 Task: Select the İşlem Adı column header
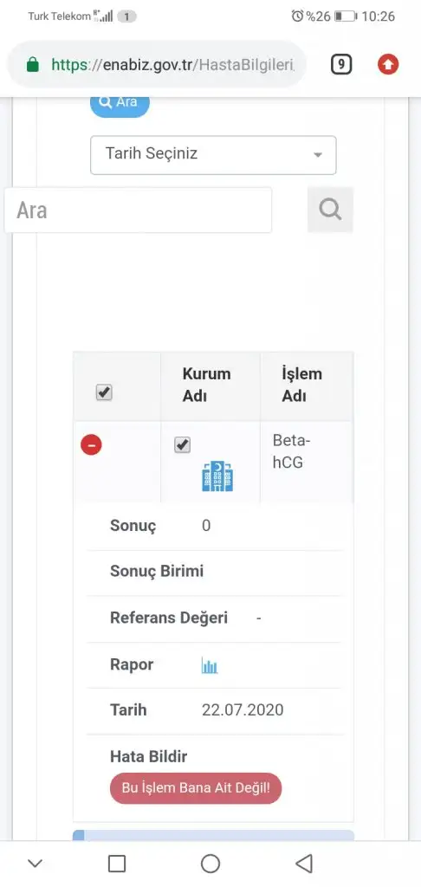click(x=301, y=385)
